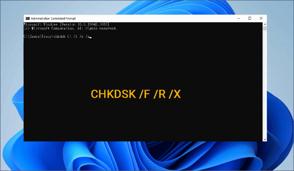Click the chkdsk C: /f /r /x command line
294x171 pixels.
click(57, 36)
